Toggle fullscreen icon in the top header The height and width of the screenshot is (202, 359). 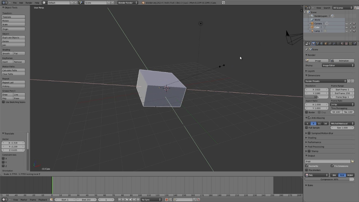[223, 3]
